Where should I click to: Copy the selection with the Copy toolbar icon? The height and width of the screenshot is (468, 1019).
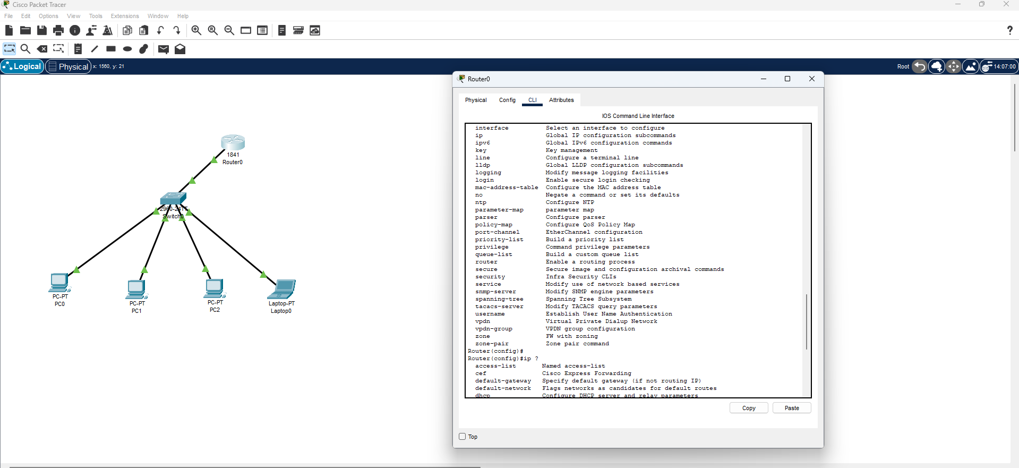click(127, 30)
